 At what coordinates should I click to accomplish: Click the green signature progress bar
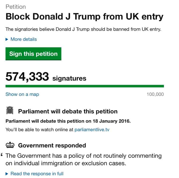click(85, 86)
